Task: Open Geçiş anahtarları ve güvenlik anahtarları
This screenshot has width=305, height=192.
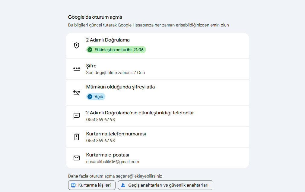Action: [166, 185]
